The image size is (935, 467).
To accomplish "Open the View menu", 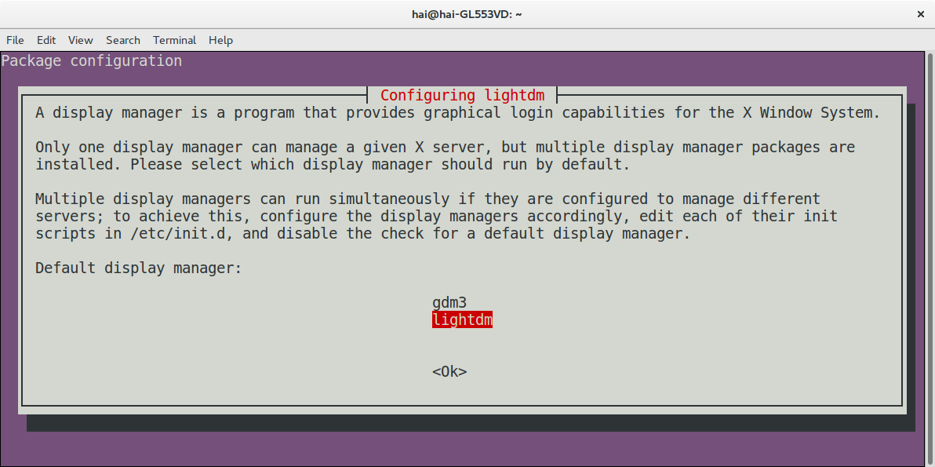I will [x=81, y=40].
